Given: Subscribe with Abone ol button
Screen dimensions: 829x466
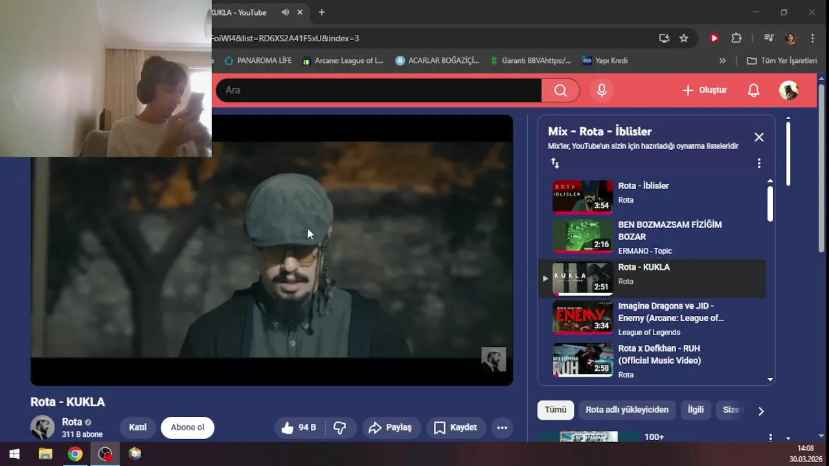Looking at the screenshot, I should [x=187, y=428].
